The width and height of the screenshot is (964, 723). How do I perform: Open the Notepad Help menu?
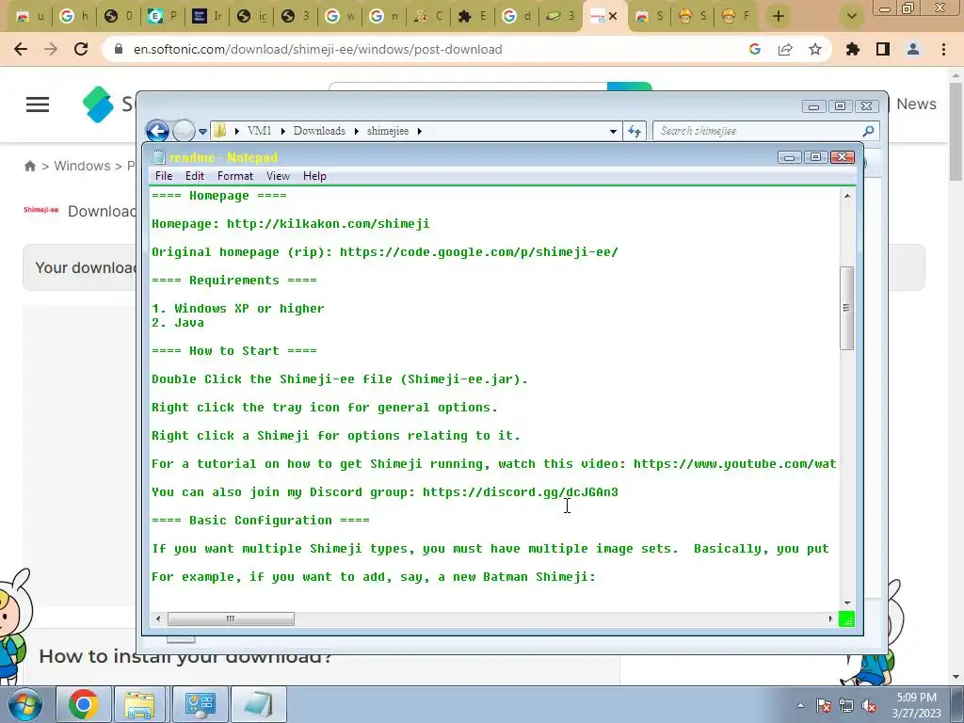314,176
